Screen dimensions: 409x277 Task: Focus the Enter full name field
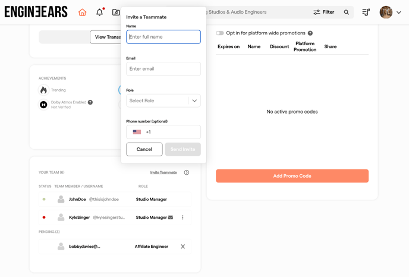(163, 37)
